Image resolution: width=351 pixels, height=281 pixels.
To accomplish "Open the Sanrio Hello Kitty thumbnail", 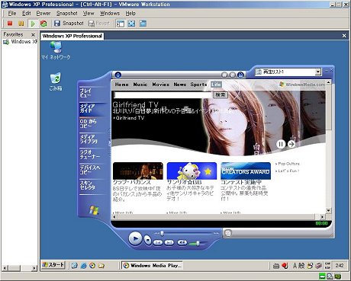I will pos(192,171).
